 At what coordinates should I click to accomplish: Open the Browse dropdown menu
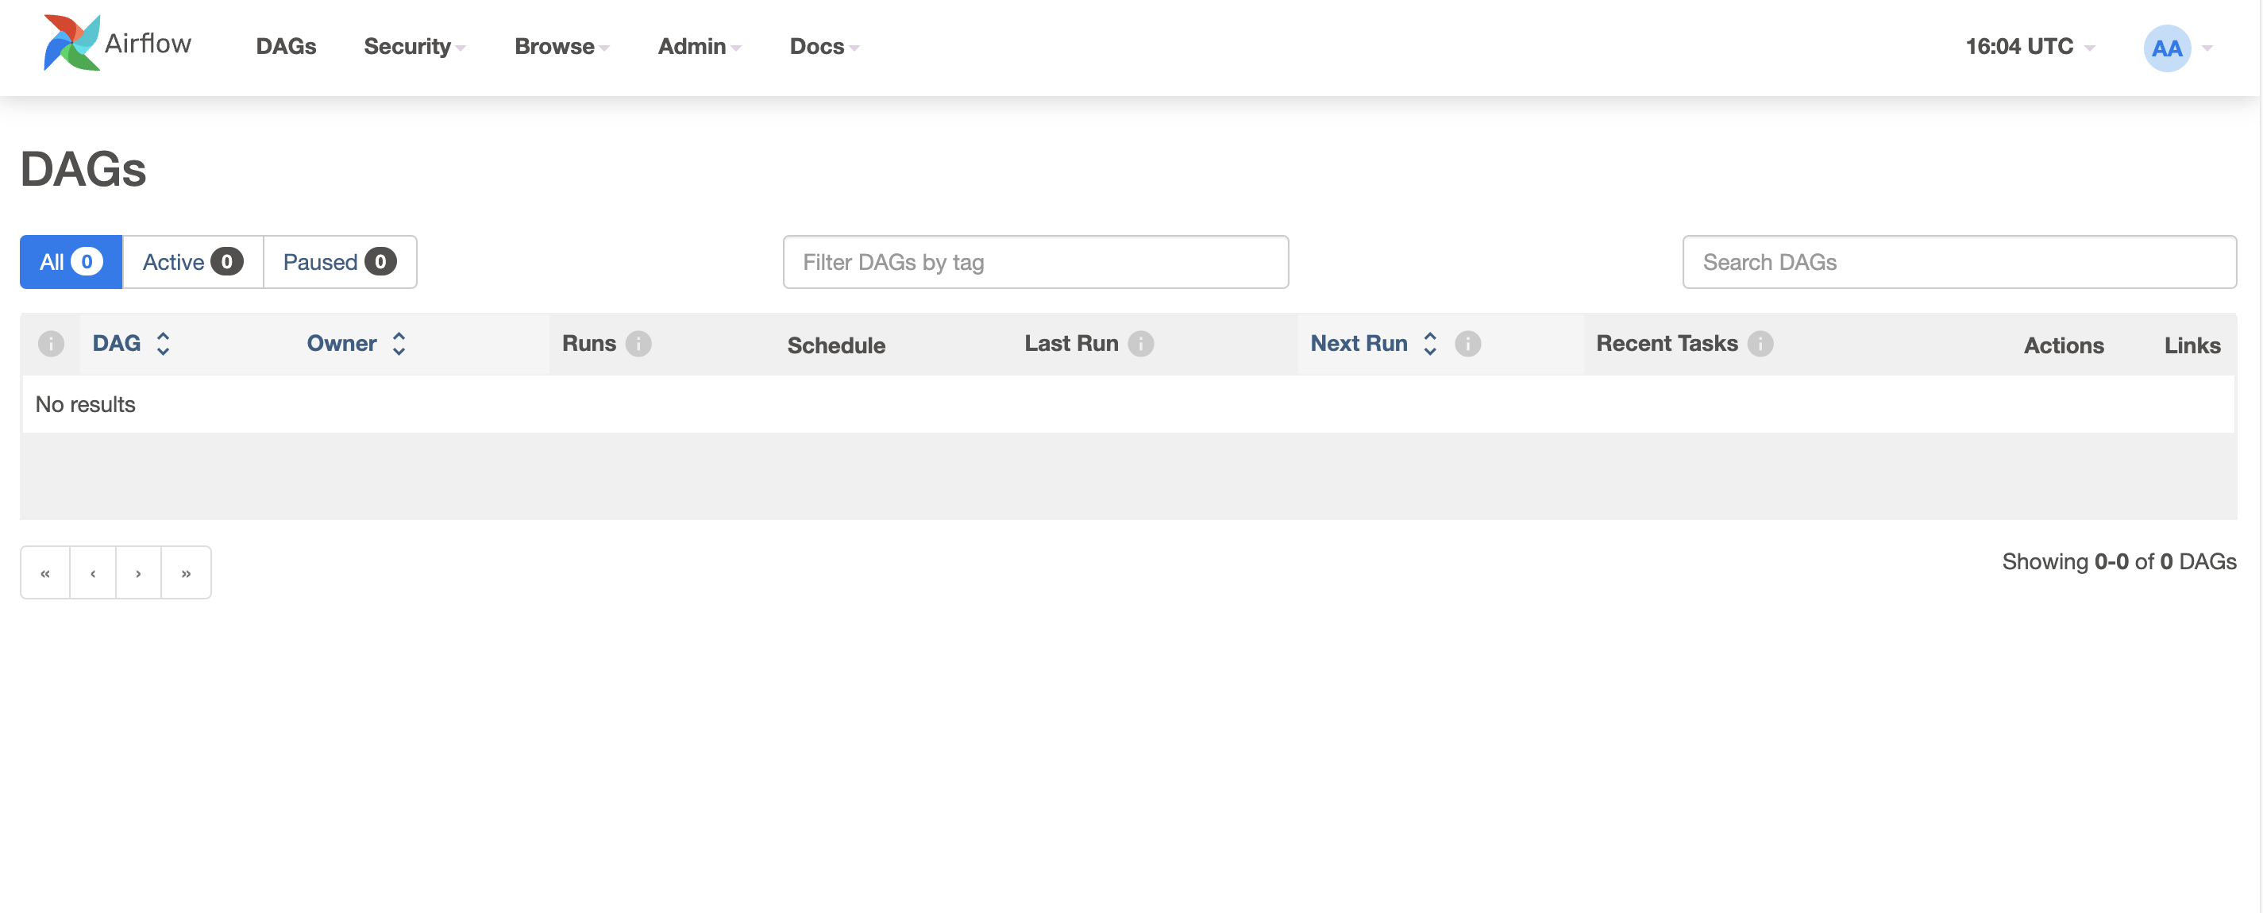click(x=561, y=47)
